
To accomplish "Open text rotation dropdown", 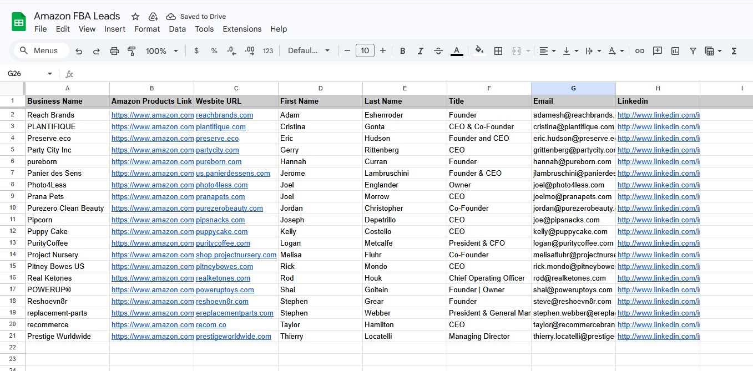I will (616, 51).
